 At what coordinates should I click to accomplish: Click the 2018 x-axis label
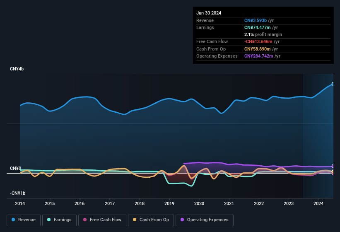[140, 203]
